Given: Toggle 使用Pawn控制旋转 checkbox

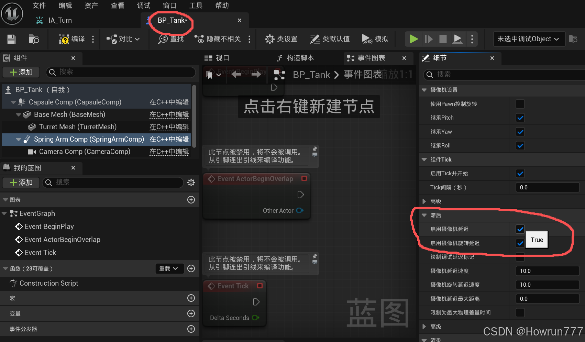Looking at the screenshot, I should (520, 104).
